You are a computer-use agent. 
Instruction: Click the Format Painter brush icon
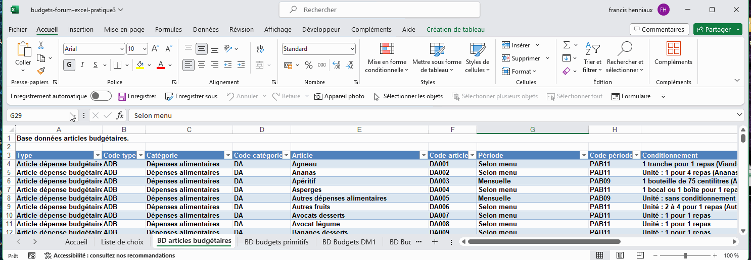41,71
